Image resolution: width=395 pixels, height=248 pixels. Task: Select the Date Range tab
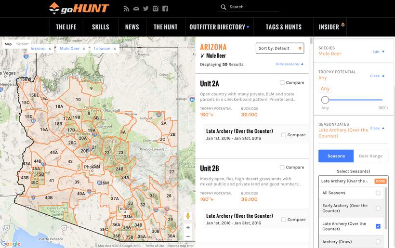point(370,156)
